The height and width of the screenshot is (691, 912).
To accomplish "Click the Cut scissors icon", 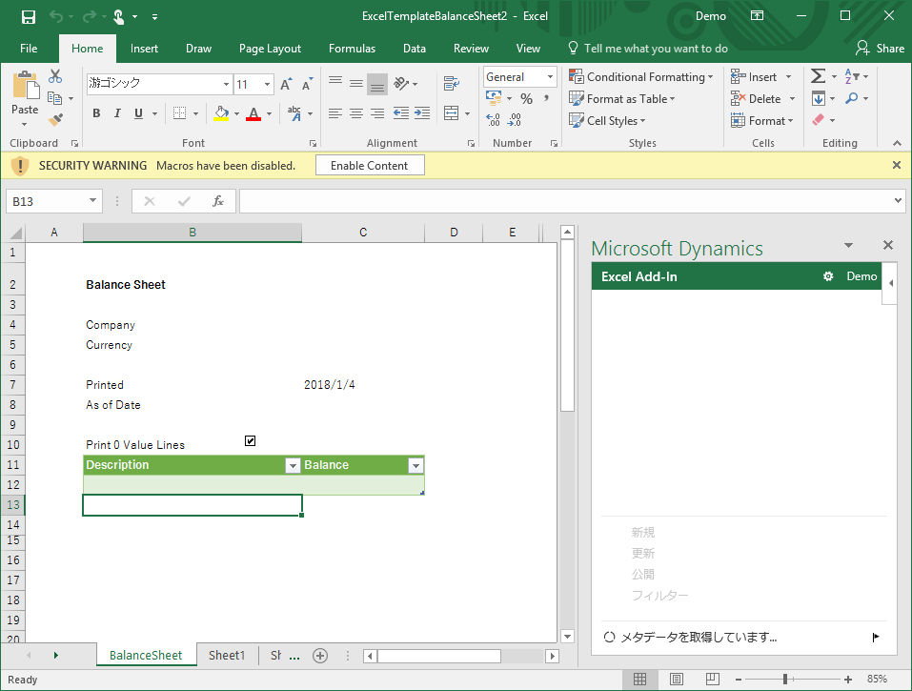I will (x=55, y=76).
